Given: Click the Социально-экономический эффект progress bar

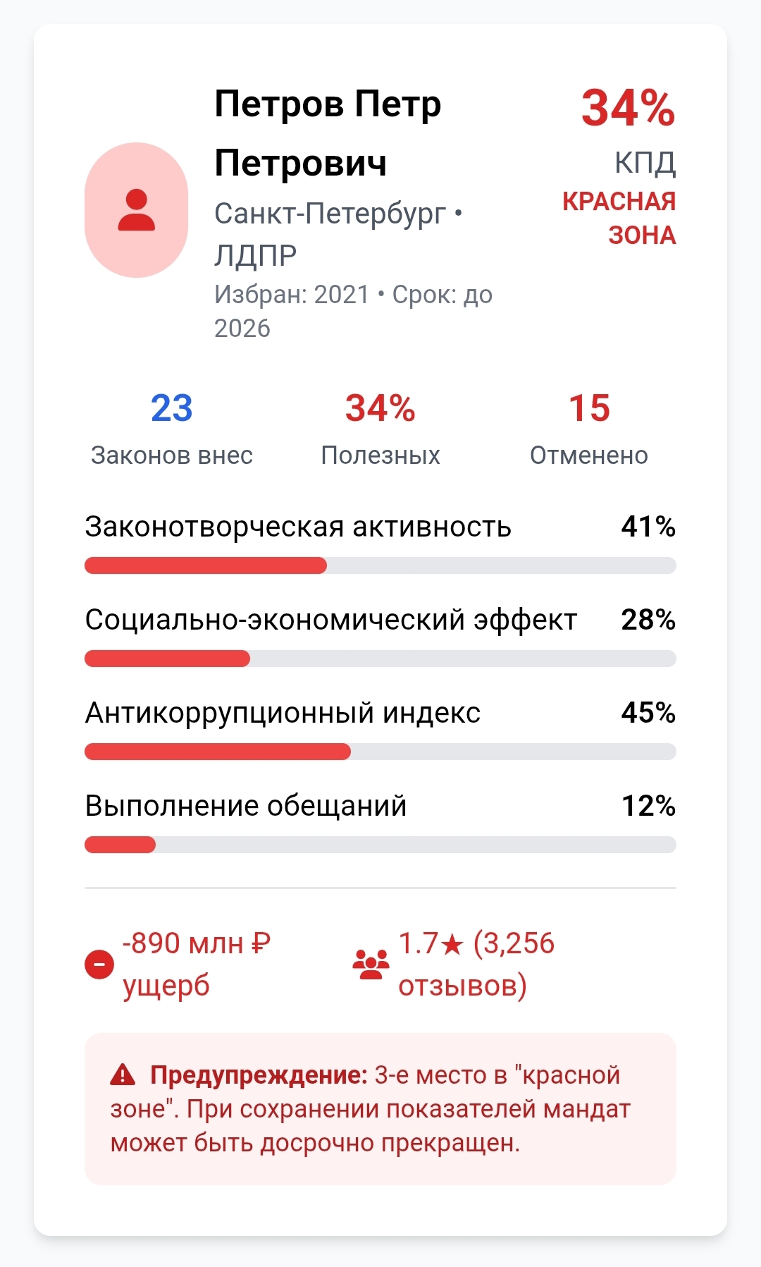Looking at the screenshot, I should (x=380, y=659).
